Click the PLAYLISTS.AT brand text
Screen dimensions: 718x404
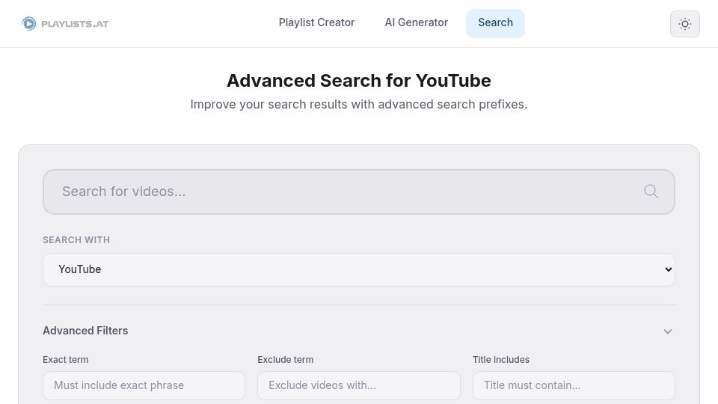coord(75,24)
